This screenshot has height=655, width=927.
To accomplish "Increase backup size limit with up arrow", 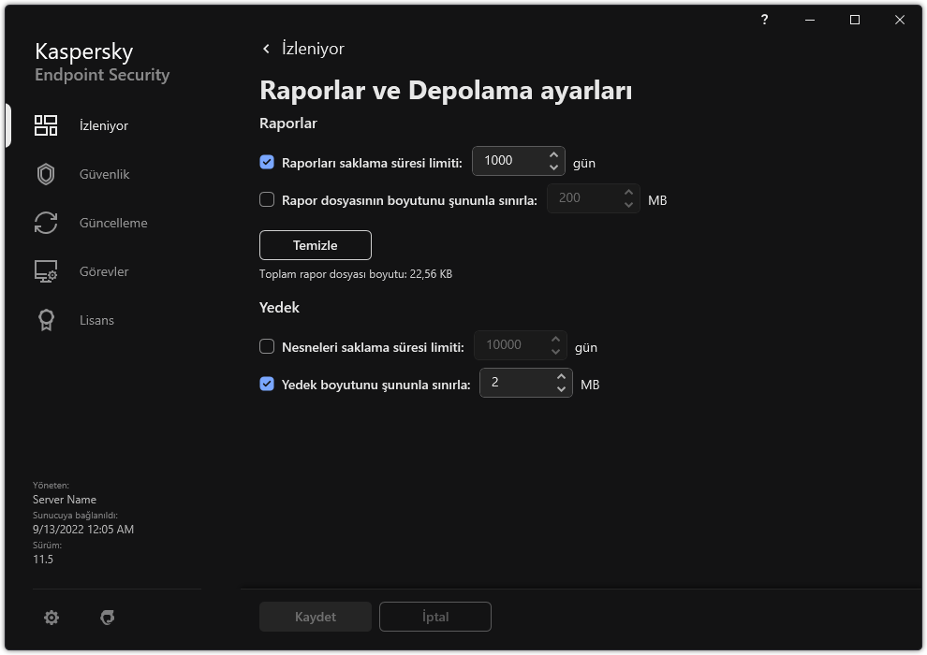I will tap(561, 376).
